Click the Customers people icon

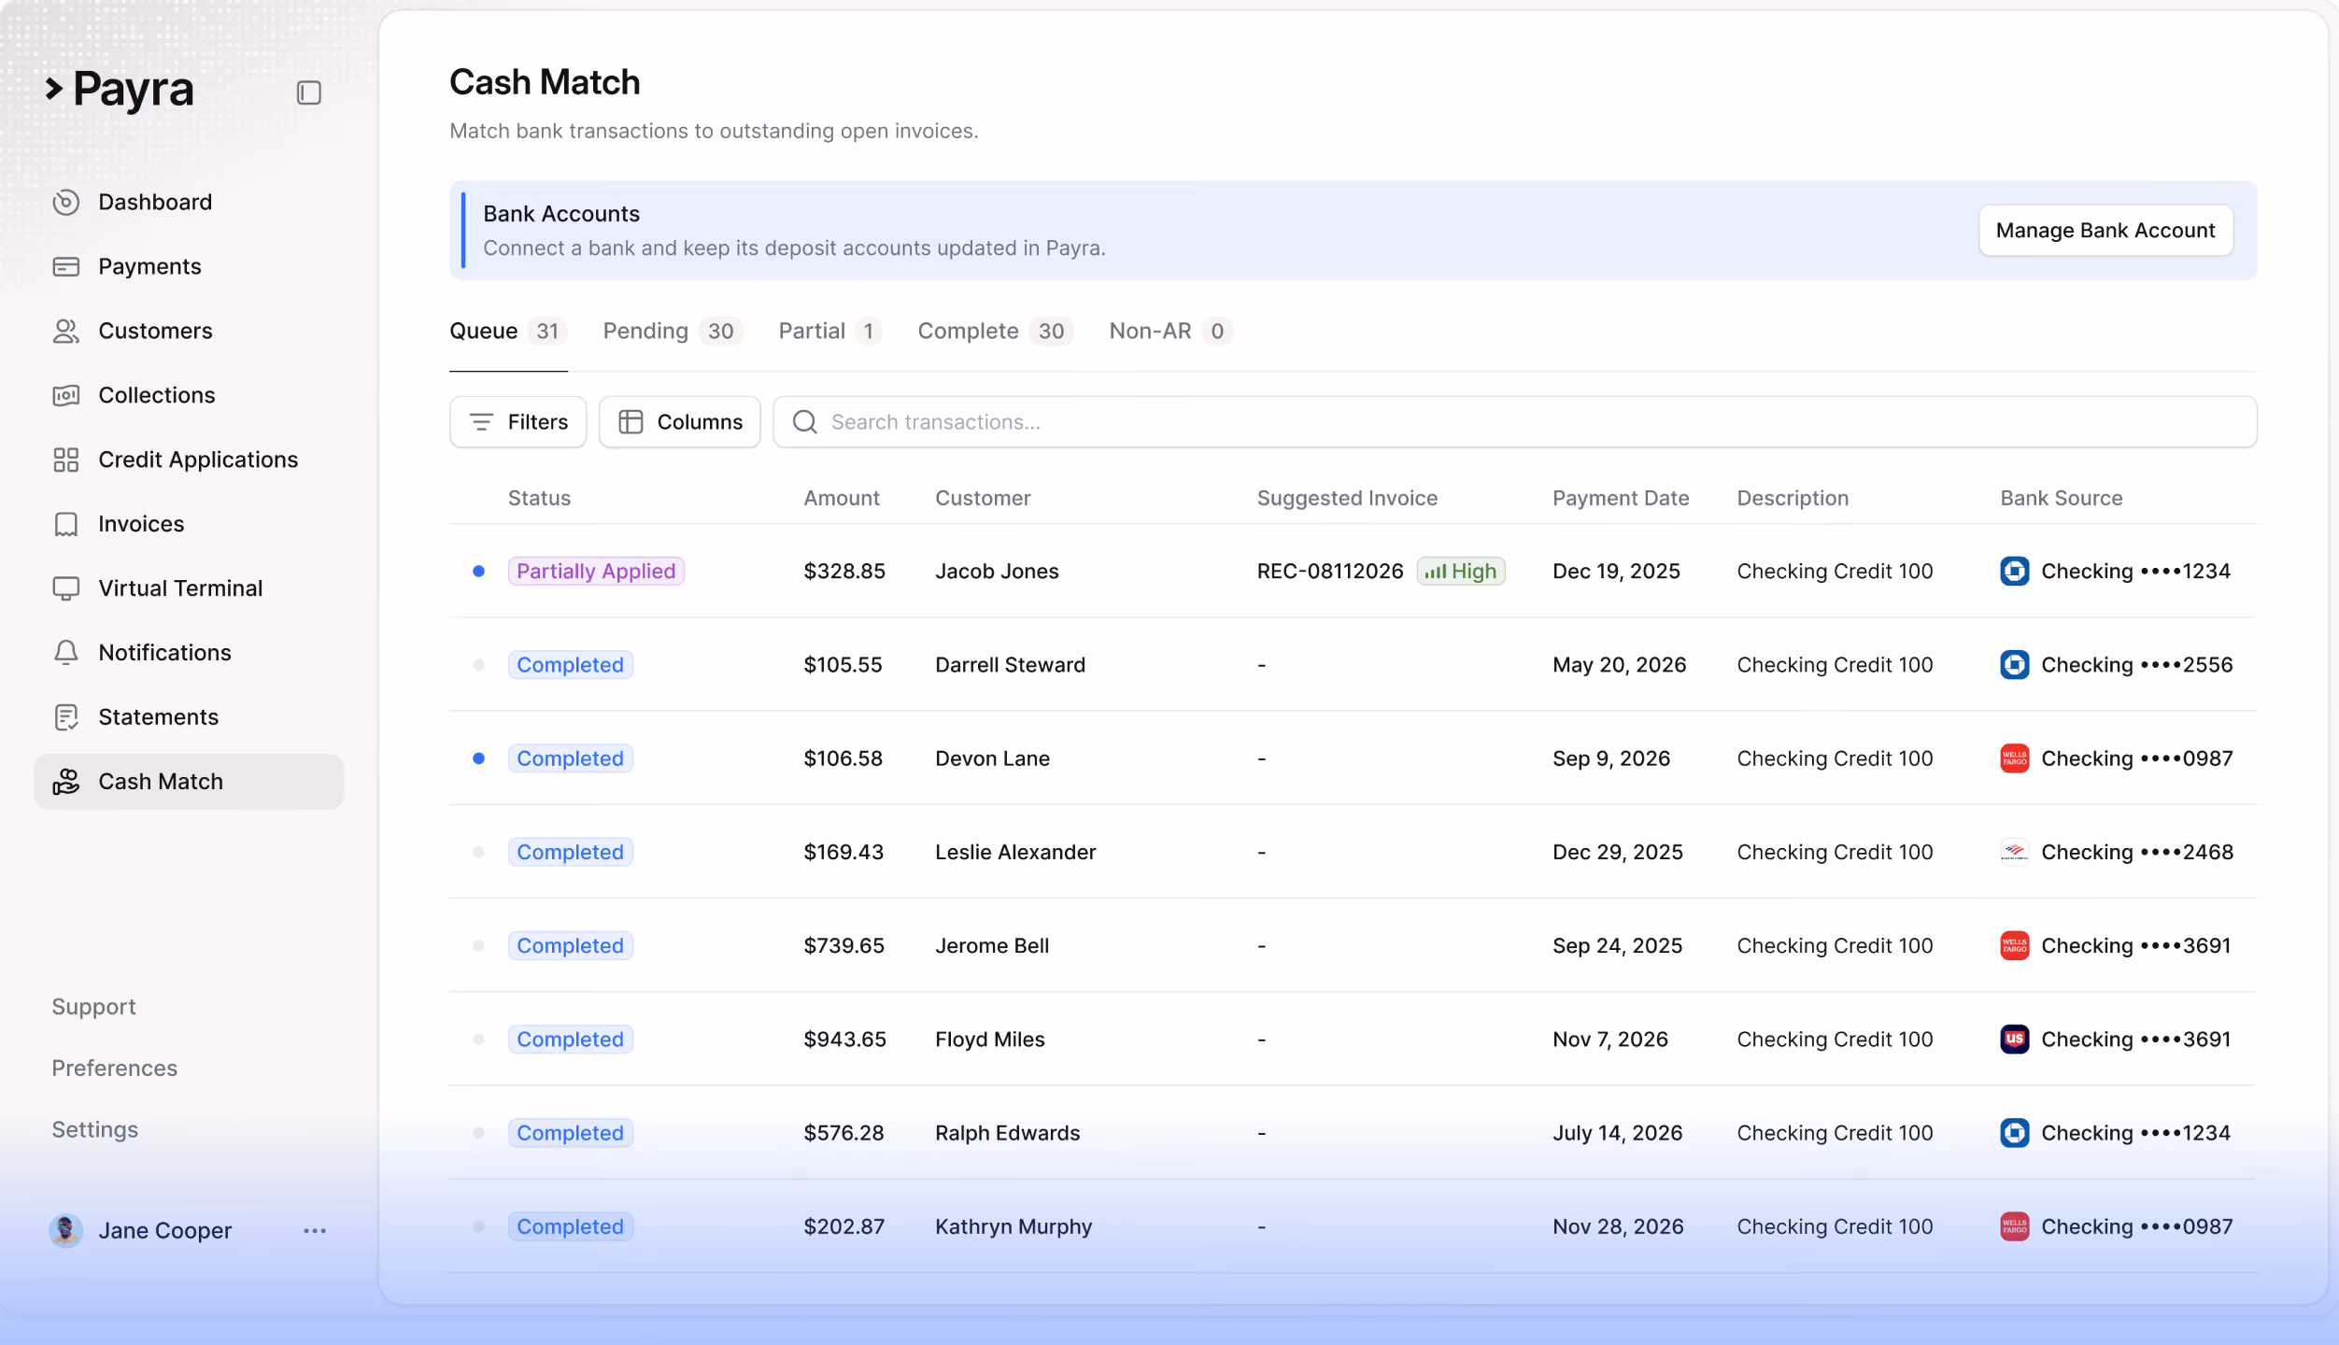pos(66,331)
